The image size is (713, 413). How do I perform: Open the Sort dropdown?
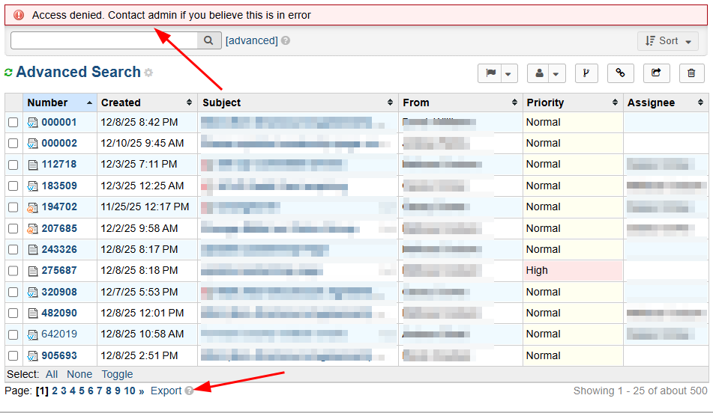click(x=667, y=41)
